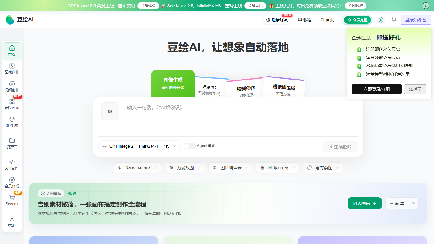
Task: Open 全景合成 in the sidebar
Action: (x=12, y=183)
